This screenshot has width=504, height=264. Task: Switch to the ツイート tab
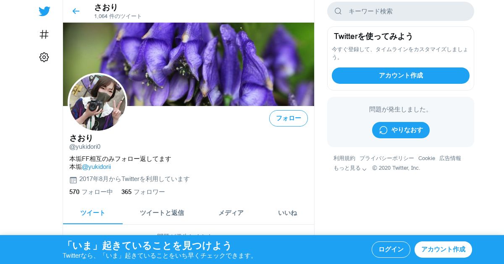[x=93, y=213]
